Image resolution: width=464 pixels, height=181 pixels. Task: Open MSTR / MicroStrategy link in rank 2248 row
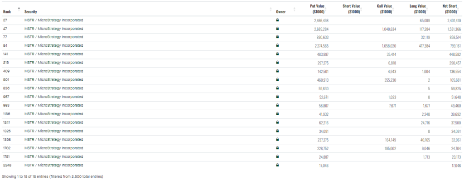click(x=53, y=165)
